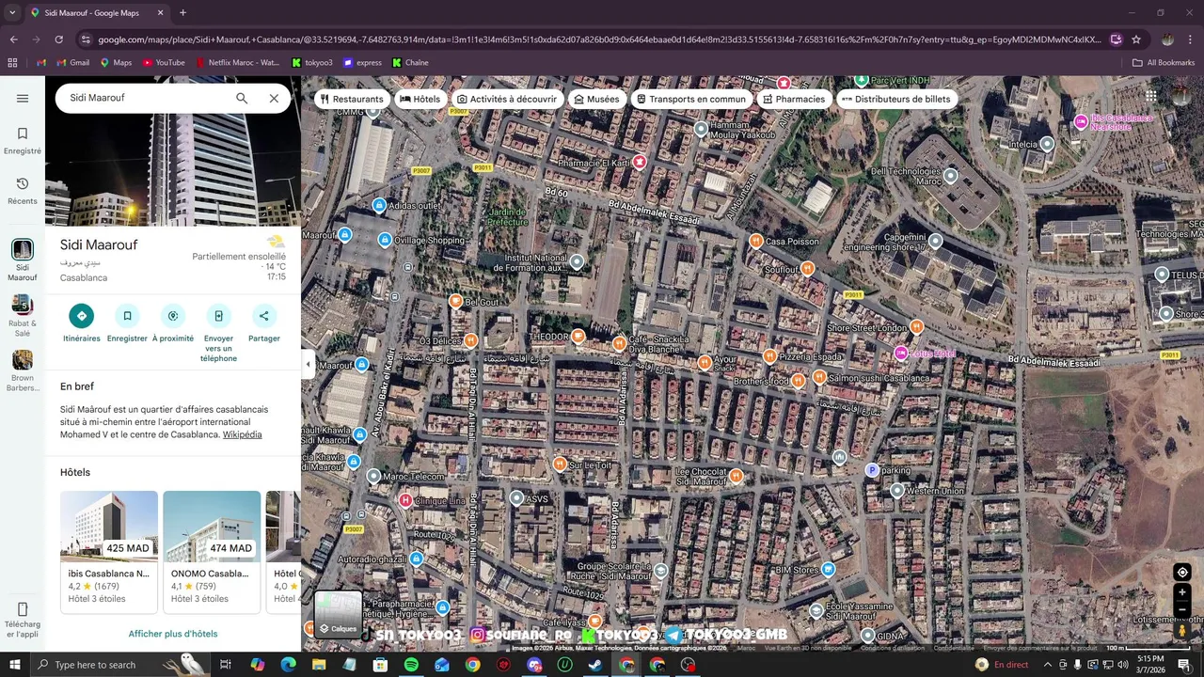The height and width of the screenshot is (677, 1204).
Task: Switch map layer with Calques thumbnail
Action: pos(338,614)
